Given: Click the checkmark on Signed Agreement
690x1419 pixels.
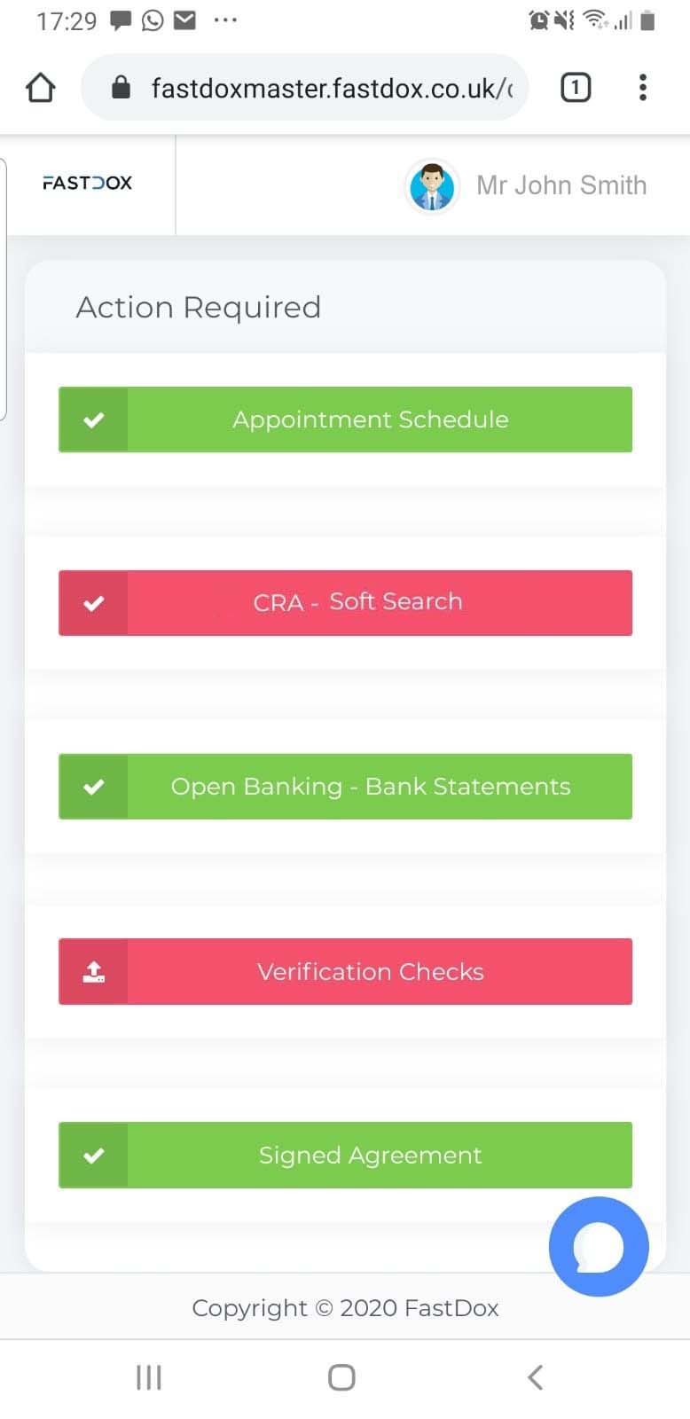Looking at the screenshot, I should pos(94,1156).
